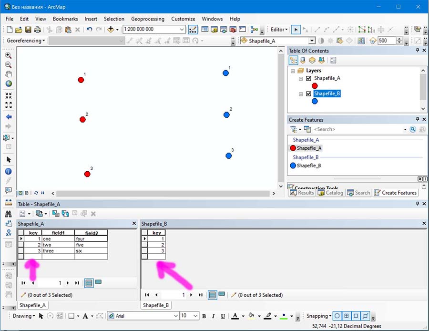Image resolution: width=429 pixels, height=331 pixels.
Task: Click the Full Extent globe icon
Action: pyautogui.click(x=9, y=84)
